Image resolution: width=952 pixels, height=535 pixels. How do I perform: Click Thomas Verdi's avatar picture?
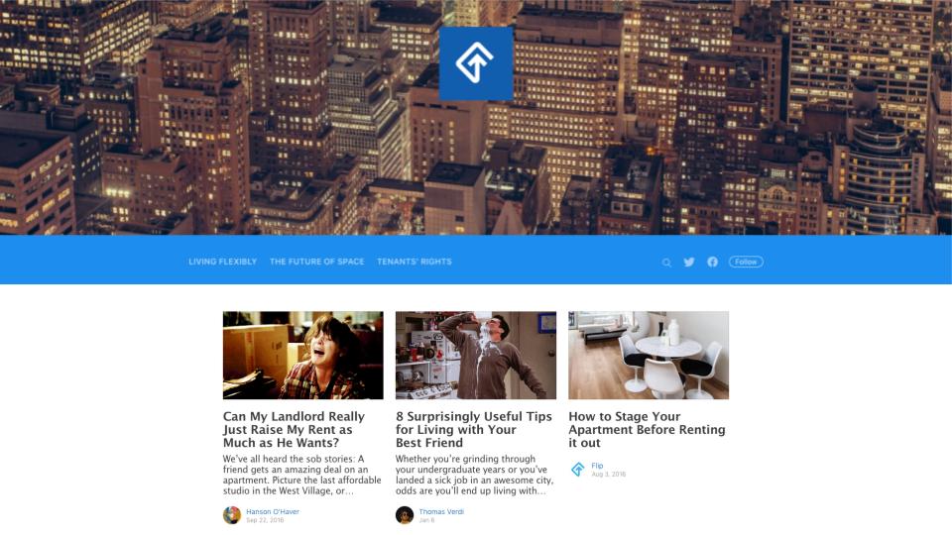click(x=405, y=515)
